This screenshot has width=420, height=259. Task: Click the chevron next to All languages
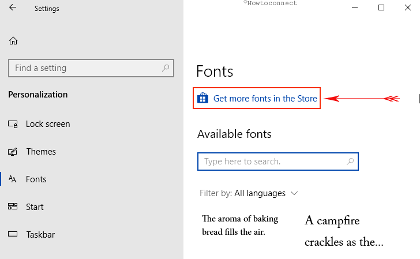294,193
